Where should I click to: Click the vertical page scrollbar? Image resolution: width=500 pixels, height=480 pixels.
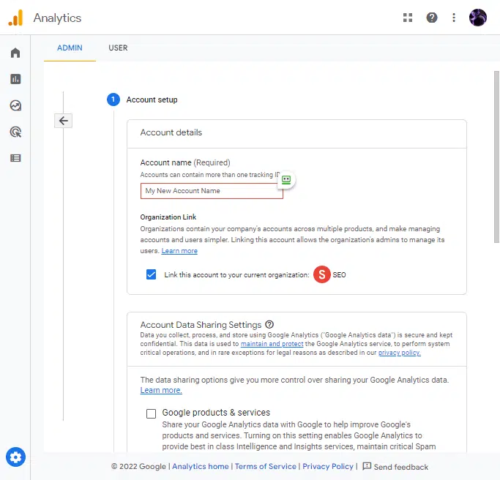(496, 157)
